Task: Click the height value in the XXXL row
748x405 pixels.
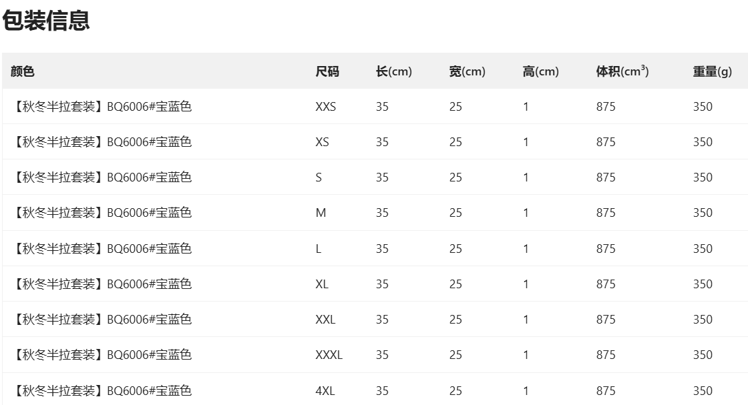Action: [x=526, y=355]
